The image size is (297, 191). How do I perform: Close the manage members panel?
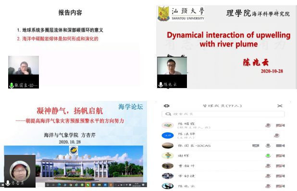click(x=280, y=106)
